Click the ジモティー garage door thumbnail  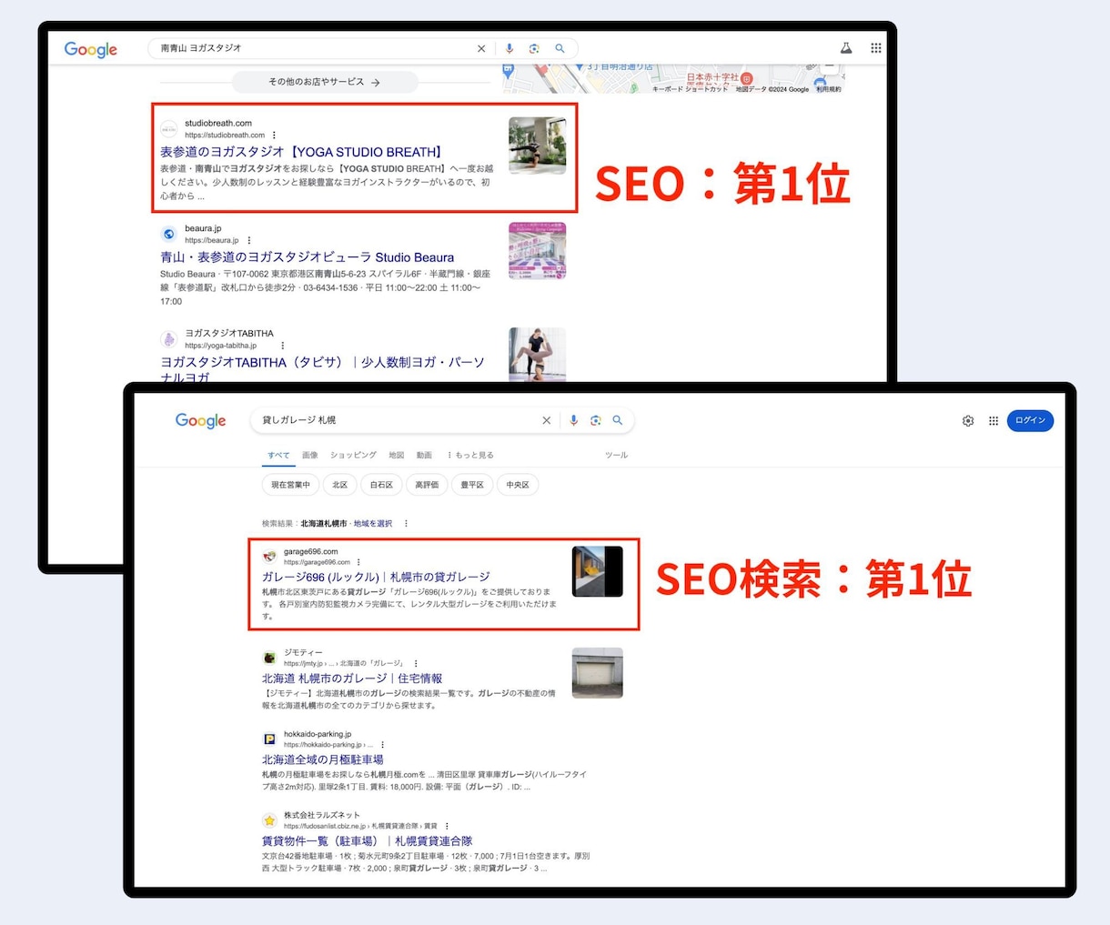point(597,673)
